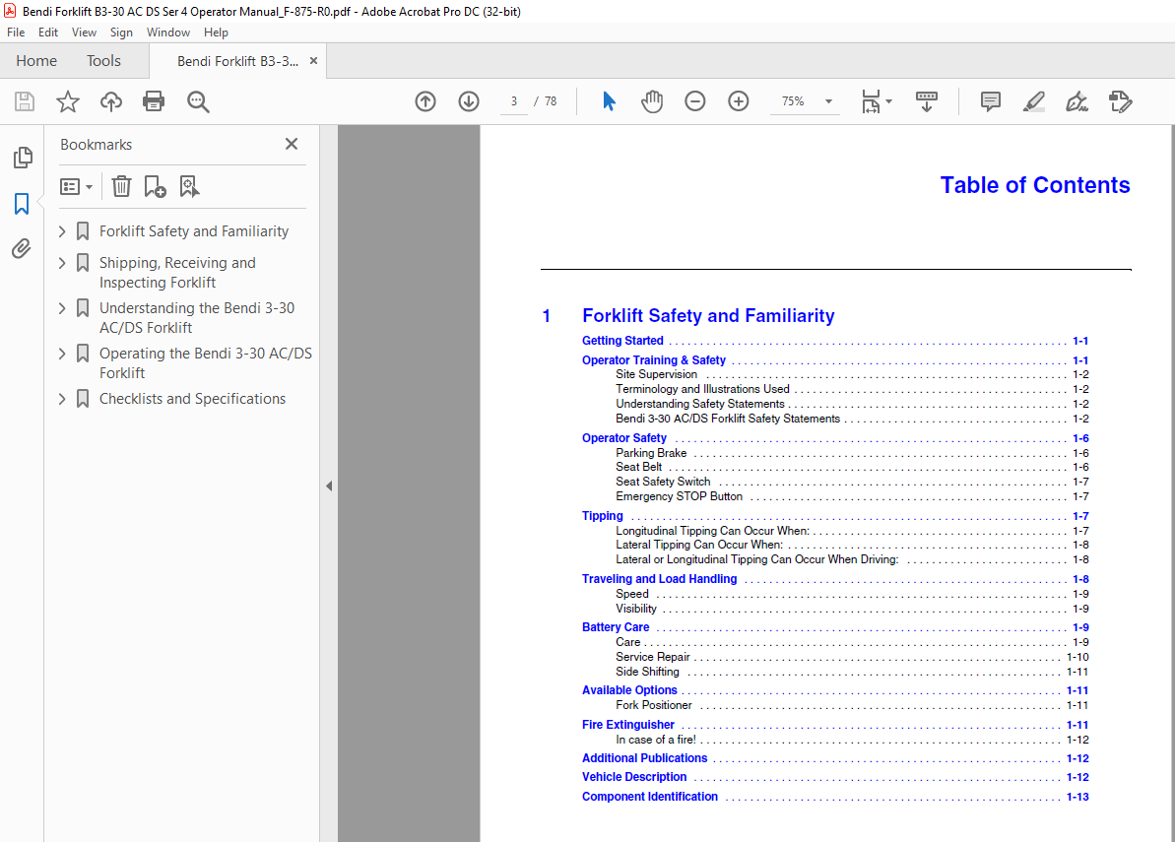
Task: Open Page Thumbnails side panel
Action: pyautogui.click(x=23, y=158)
